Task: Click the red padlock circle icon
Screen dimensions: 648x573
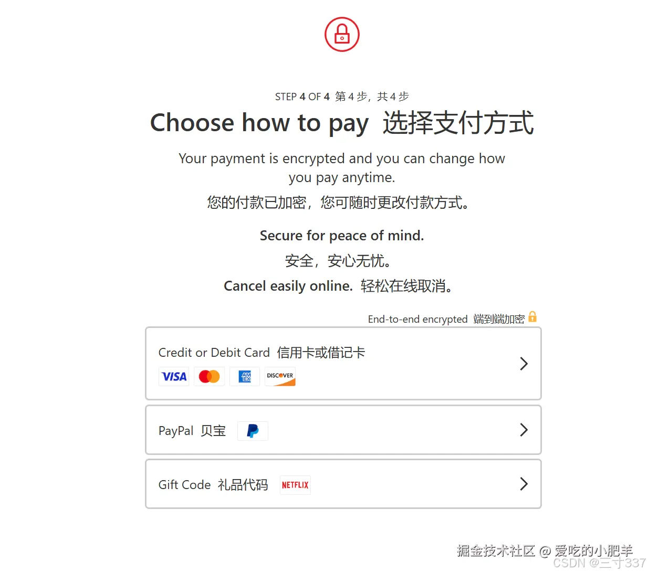Action: click(x=342, y=35)
